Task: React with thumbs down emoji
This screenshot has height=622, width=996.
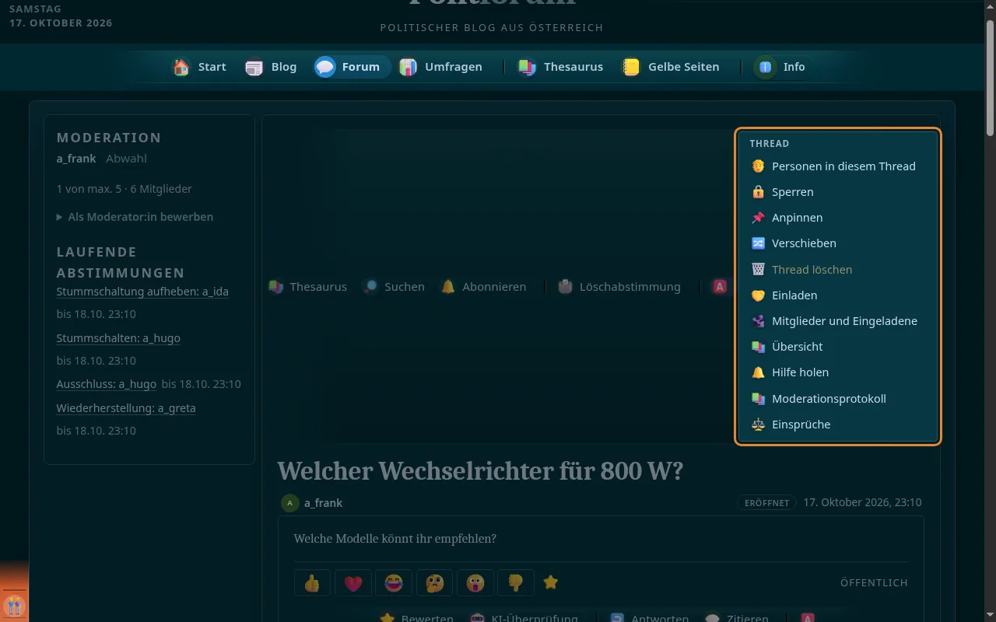Action: tap(516, 582)
